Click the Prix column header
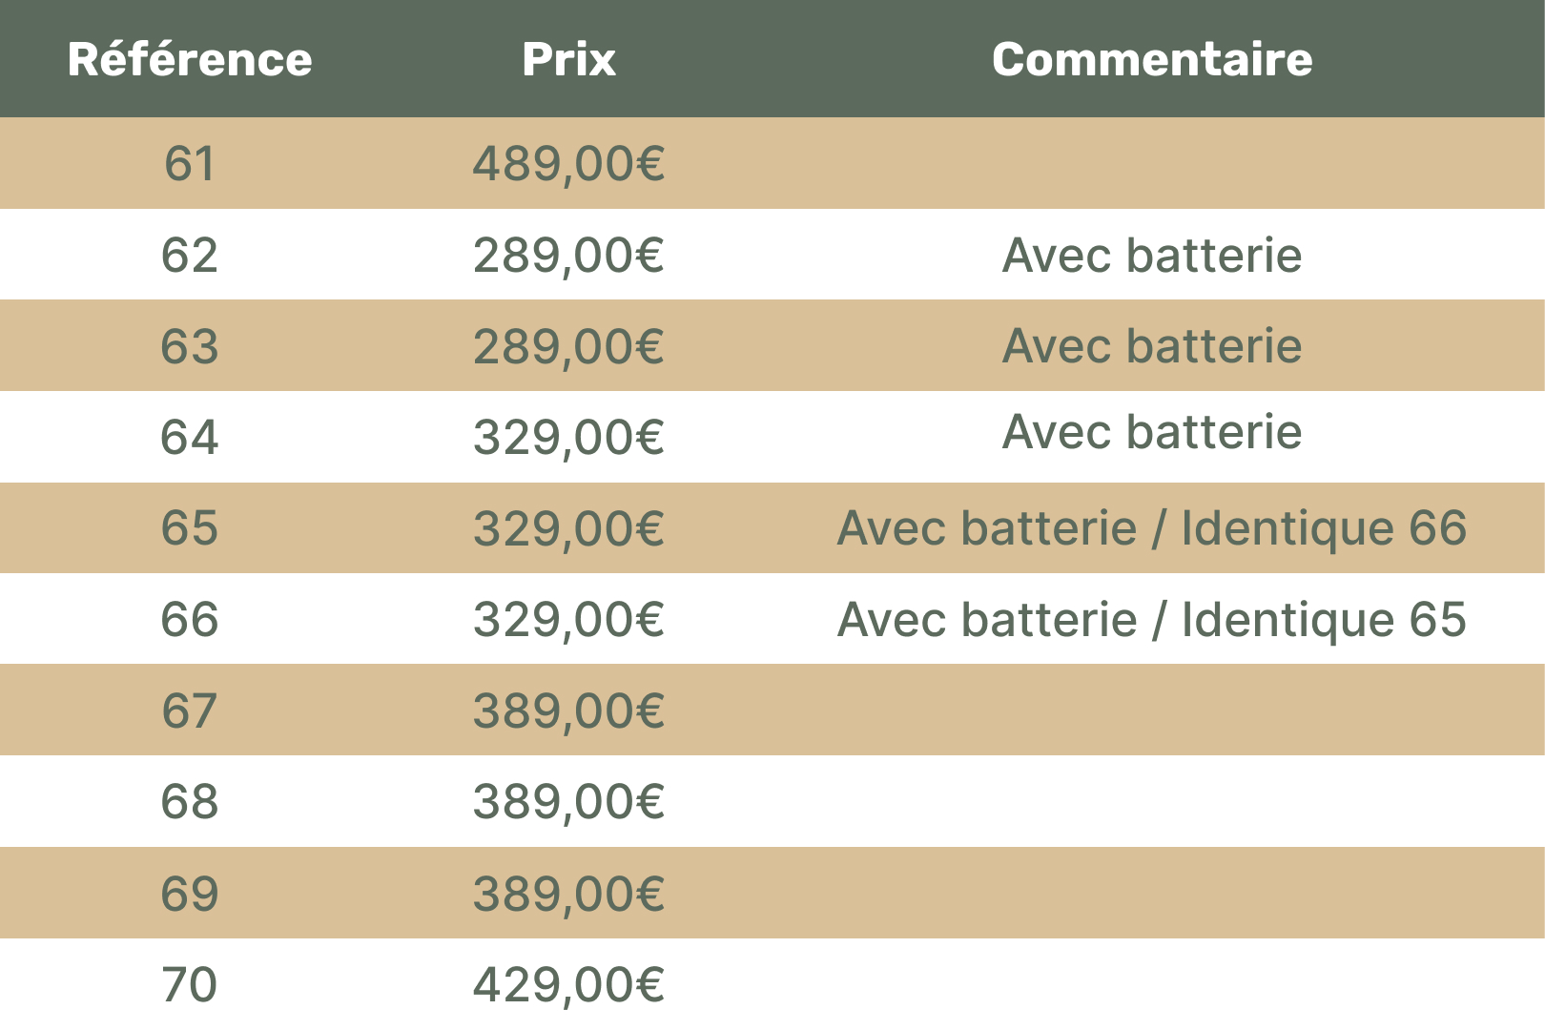 coord(568,59)
